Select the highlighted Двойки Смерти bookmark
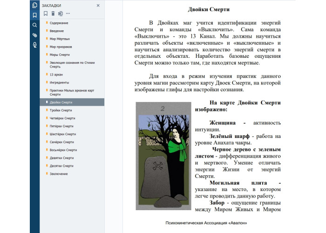The image size is (326, 233). pos(61,102)
